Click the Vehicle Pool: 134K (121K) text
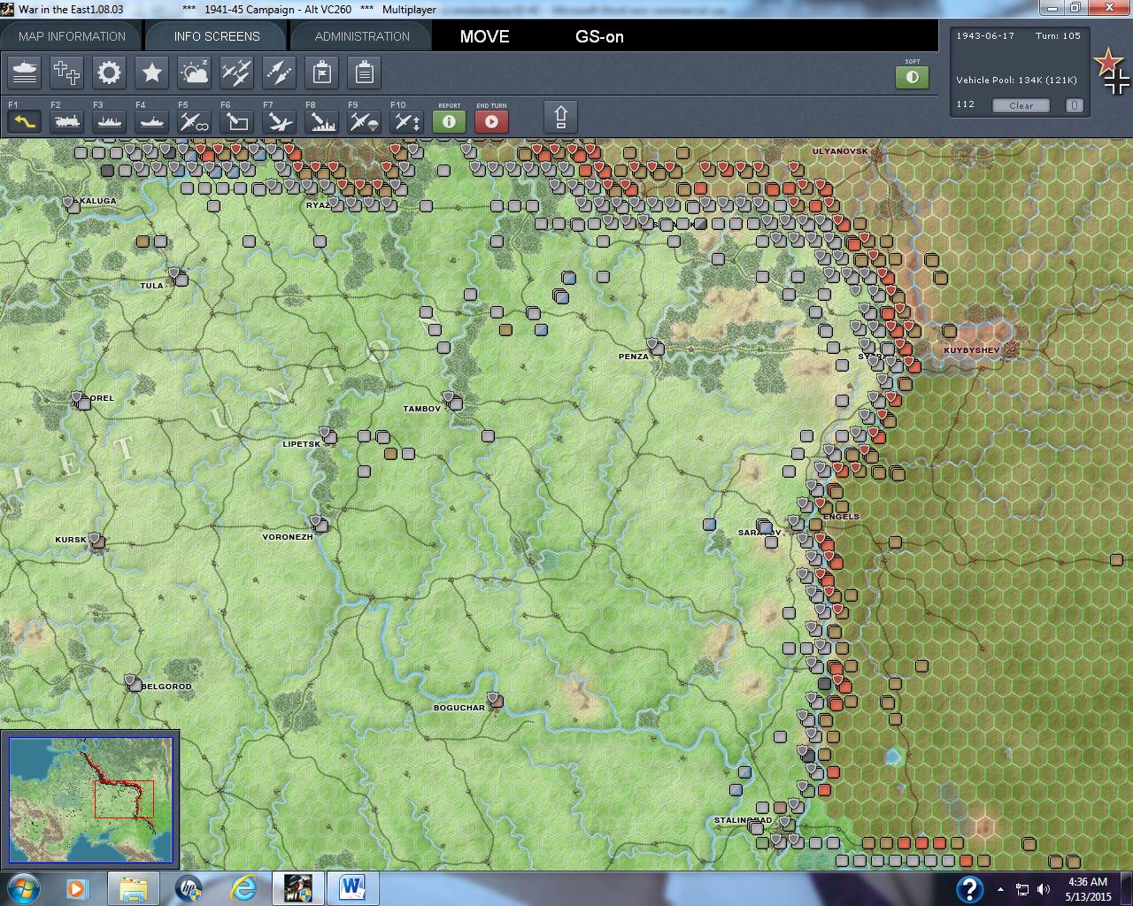Screen dimensions: 1133x906 coord(1016,81)
